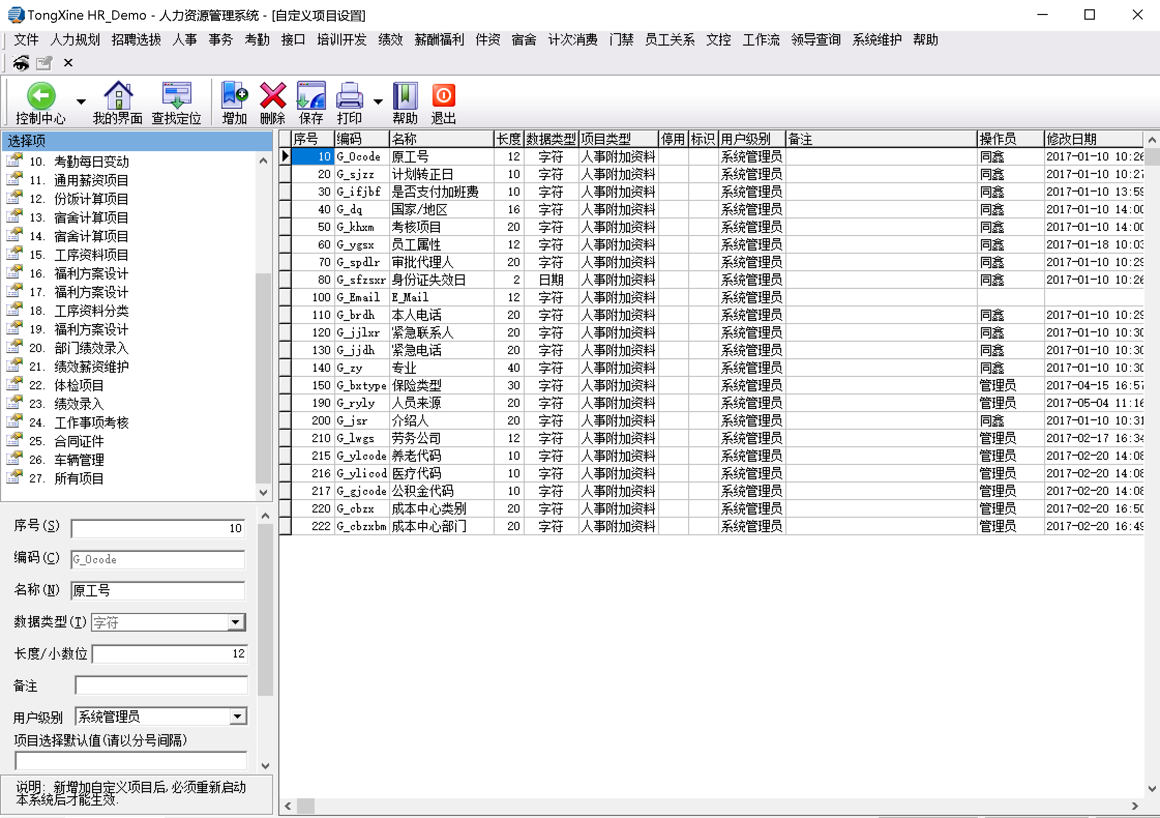Open the dropdown arrow next to 控制中心
This screenshot has height=818, width=1160.
coord(81,101)
